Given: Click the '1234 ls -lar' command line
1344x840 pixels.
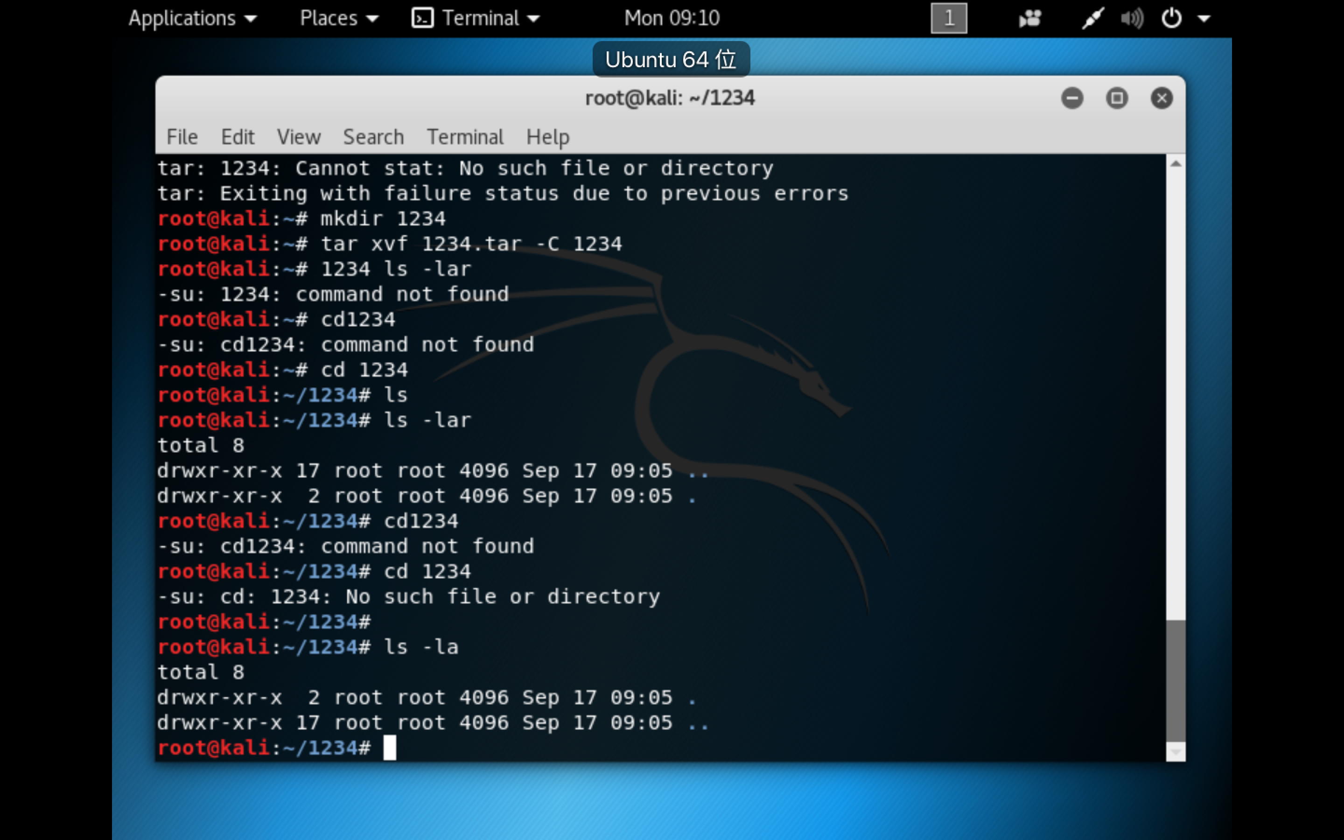Looking at the screenshot, I should (315, 269).
